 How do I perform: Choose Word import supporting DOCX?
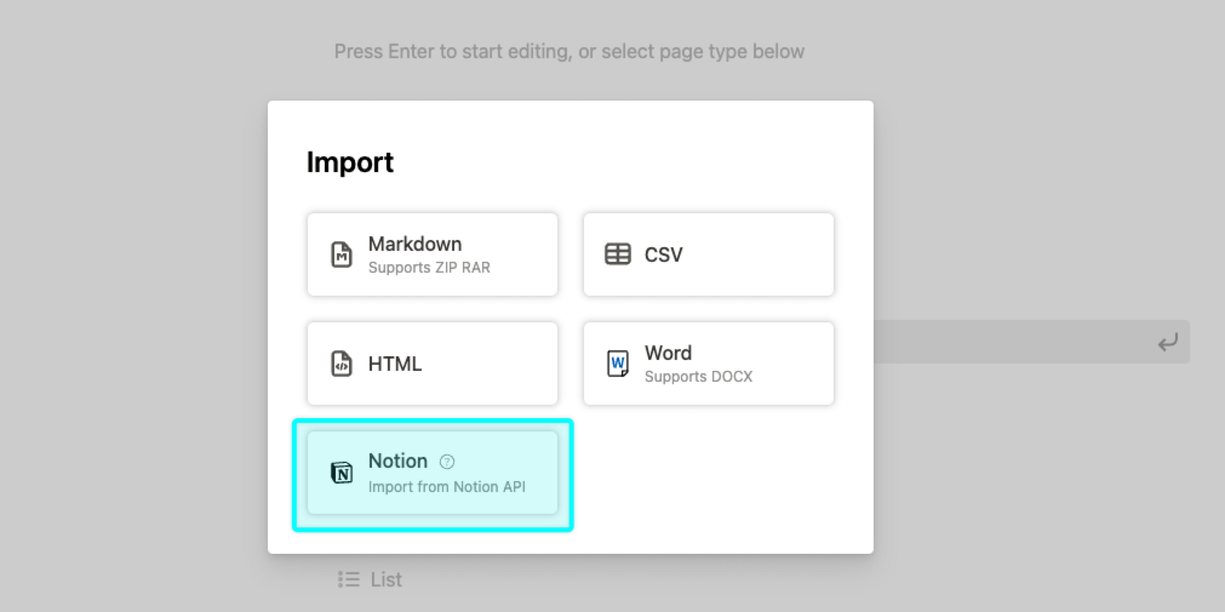tap(708, 364)
